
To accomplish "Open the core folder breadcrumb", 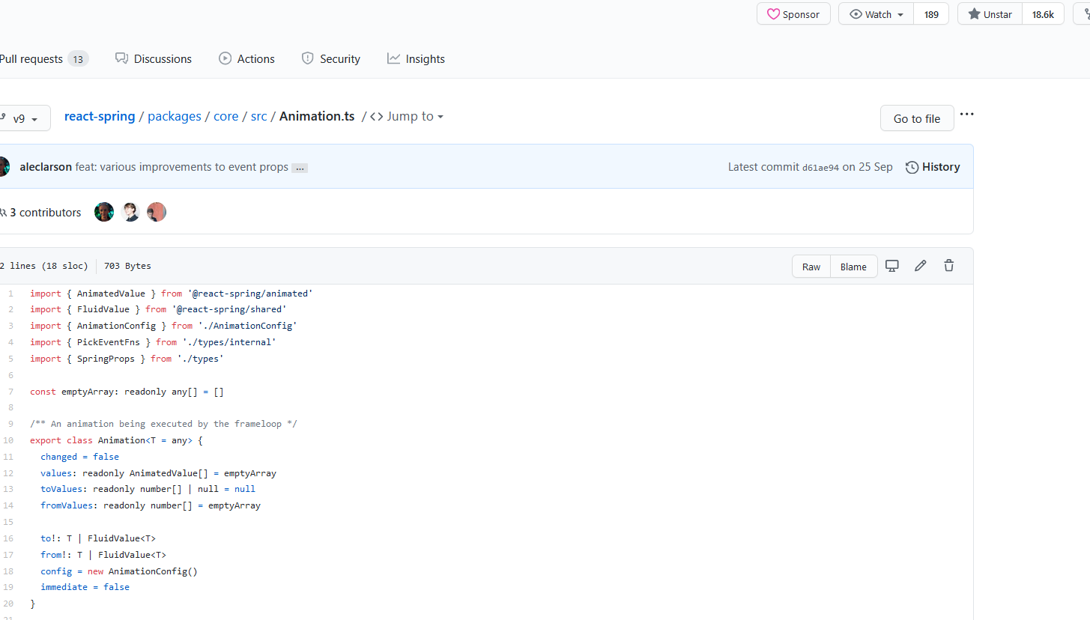I will pyautogui.click(x=225, y=116).
